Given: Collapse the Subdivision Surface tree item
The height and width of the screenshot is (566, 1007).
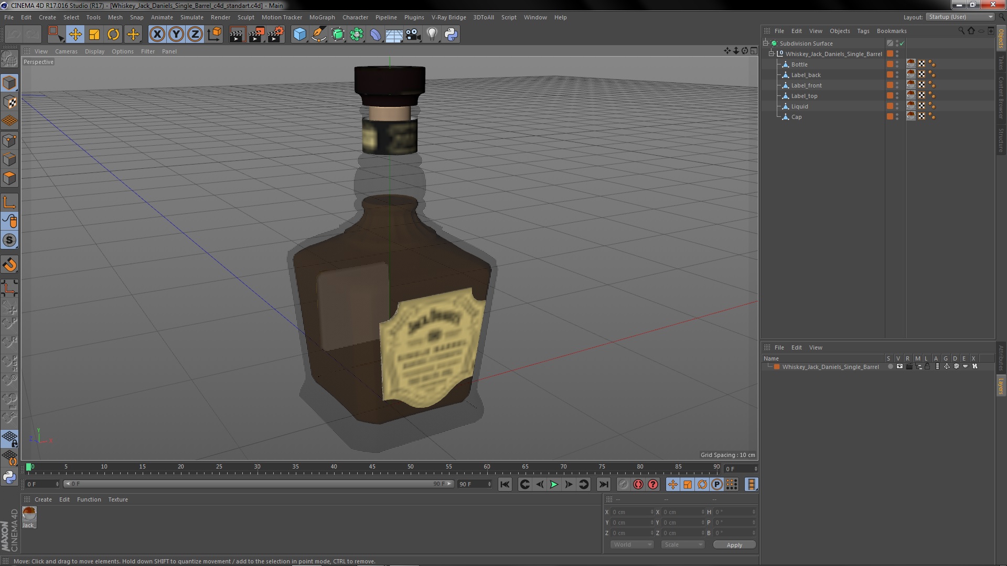Looking at the screenshot, I should pos(766,43).
